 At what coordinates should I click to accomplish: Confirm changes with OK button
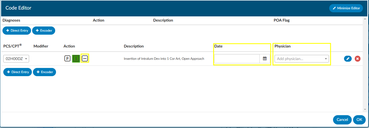coord(359,120)
